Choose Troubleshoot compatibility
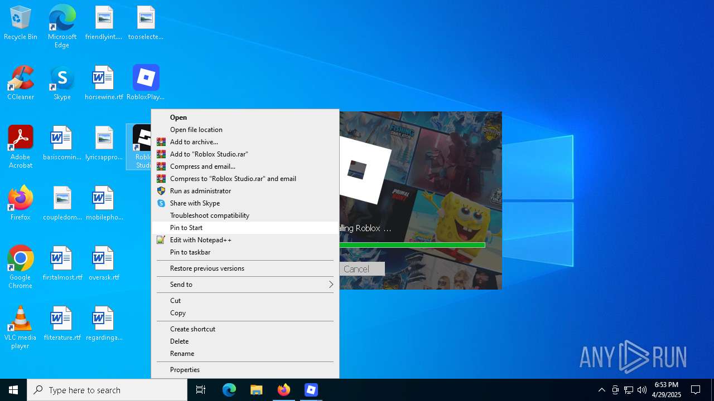Viewport: 714px width, 401px height. click(245, 215)
